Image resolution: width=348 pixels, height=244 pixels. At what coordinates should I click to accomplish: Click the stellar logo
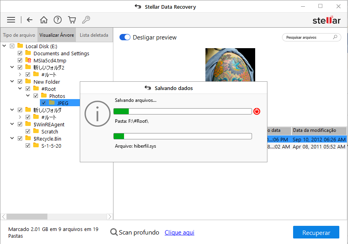coord(326,21)
